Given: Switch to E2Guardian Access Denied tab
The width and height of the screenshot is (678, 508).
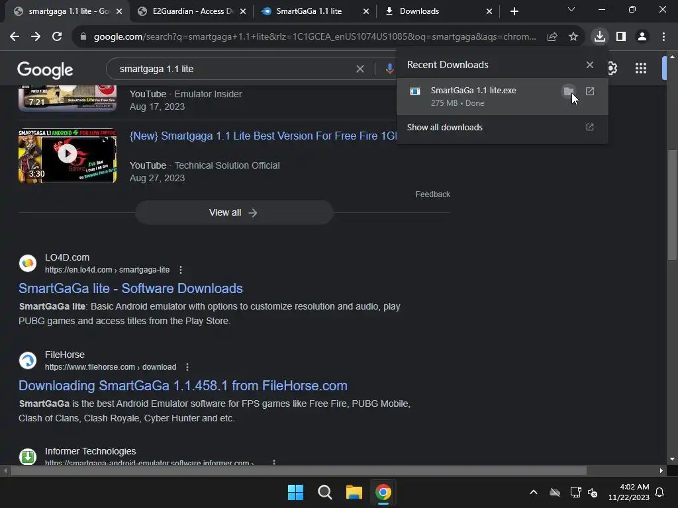Looking at the screenshot, I should [190, 11].
